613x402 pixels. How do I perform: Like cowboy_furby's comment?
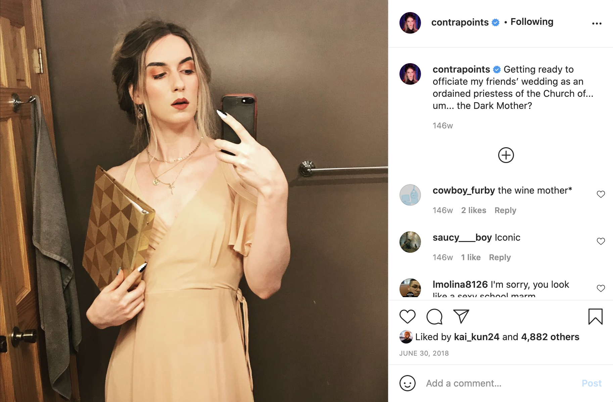(601, 194)
